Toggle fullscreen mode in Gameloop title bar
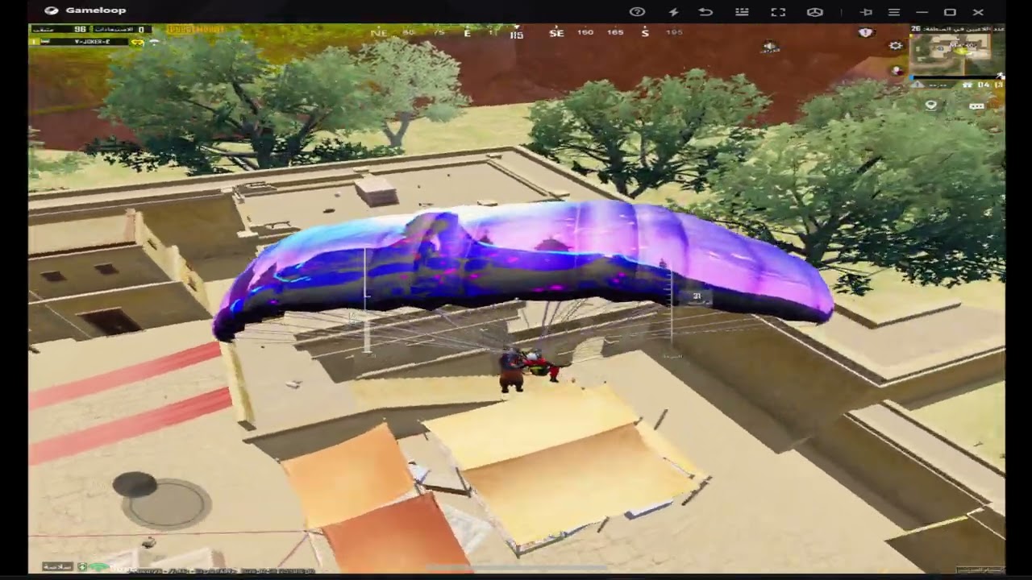The image size is (1032, 580). coord(778,11)
